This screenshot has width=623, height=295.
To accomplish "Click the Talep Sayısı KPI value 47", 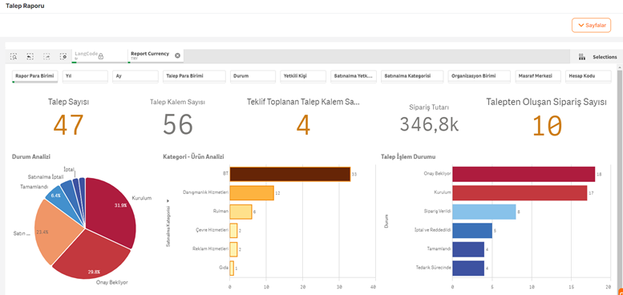I will click(68, 125).
